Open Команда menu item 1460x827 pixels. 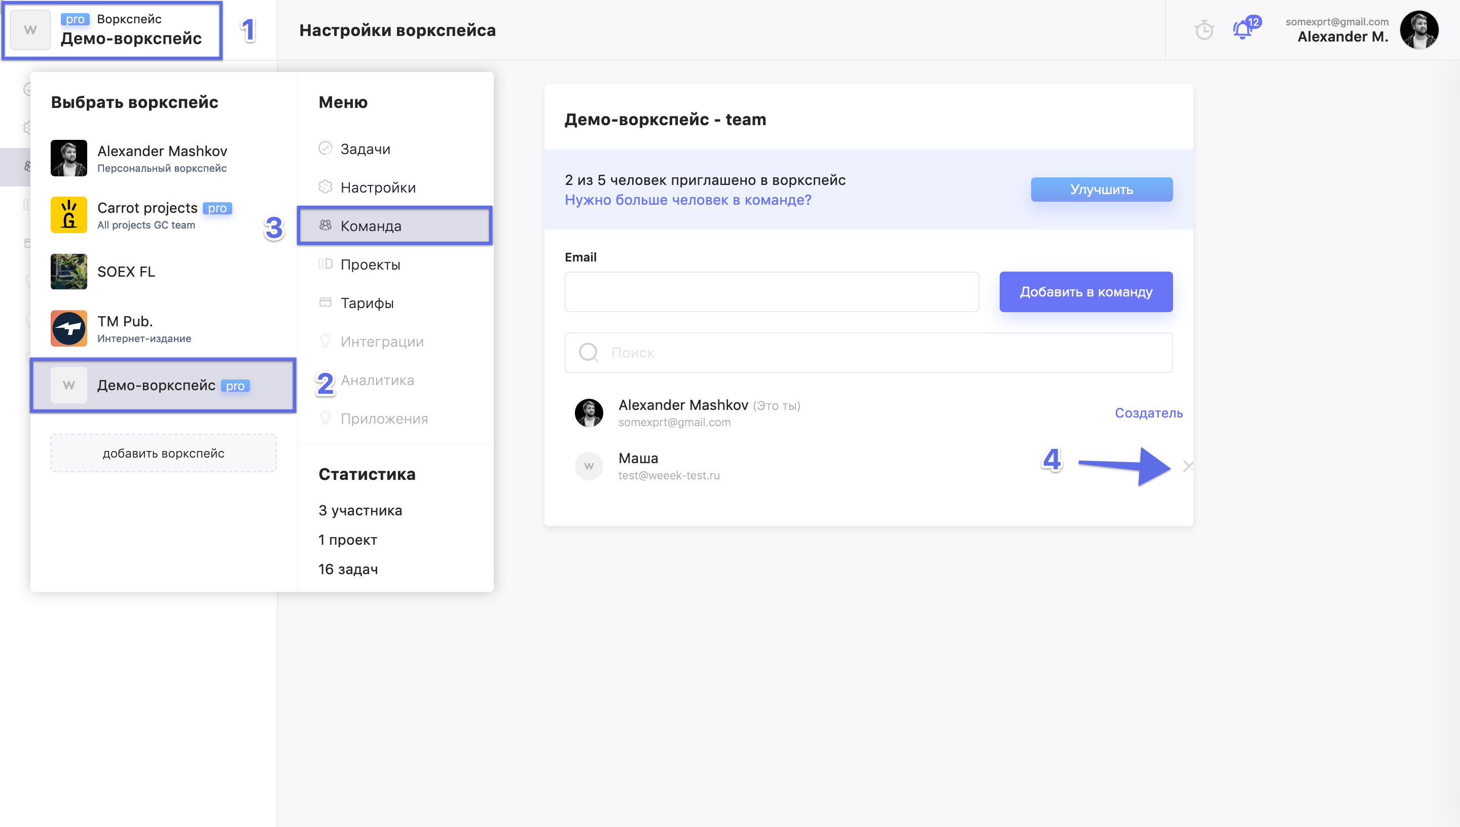[394, 226]
